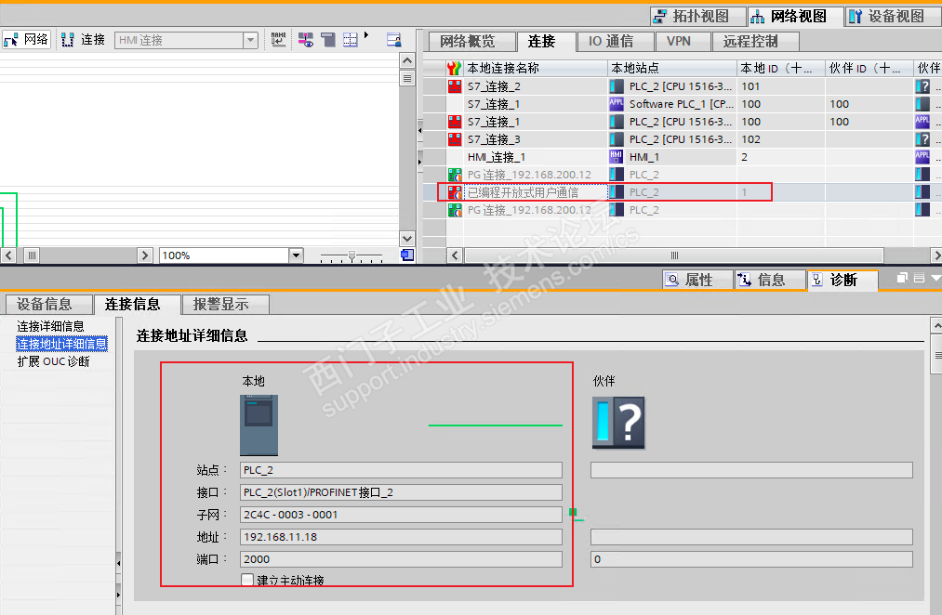Open the 属性 properties inspector tab
The height and width of the screenshot is (615, 942).
coord(697,281)
